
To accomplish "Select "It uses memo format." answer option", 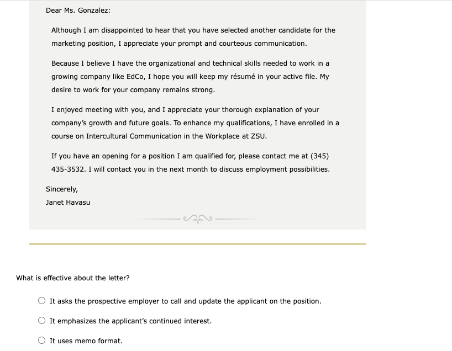I will 41,340.
